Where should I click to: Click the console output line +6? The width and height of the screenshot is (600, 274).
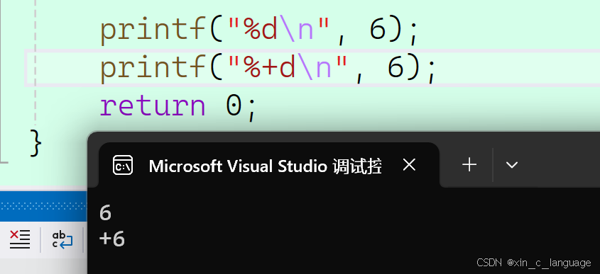[112, 239]
